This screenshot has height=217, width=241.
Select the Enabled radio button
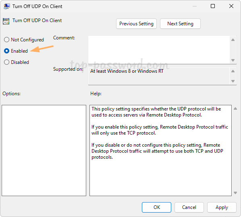(6, 51)
